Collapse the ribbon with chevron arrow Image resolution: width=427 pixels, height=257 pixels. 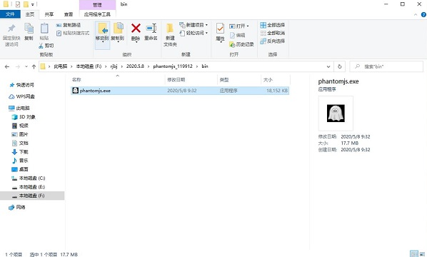pyautogui.click(x=416, y=15)
